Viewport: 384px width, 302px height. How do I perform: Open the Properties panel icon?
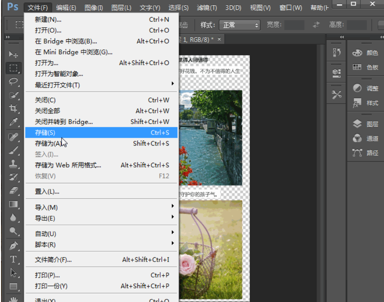tap(337, 73)
